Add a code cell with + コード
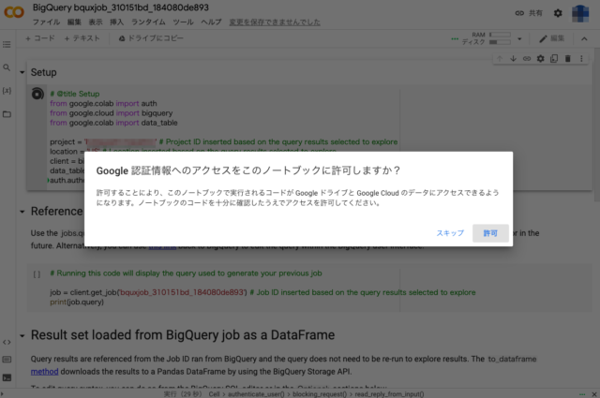This screenshot has height=398, width=600. click(39, 38)
